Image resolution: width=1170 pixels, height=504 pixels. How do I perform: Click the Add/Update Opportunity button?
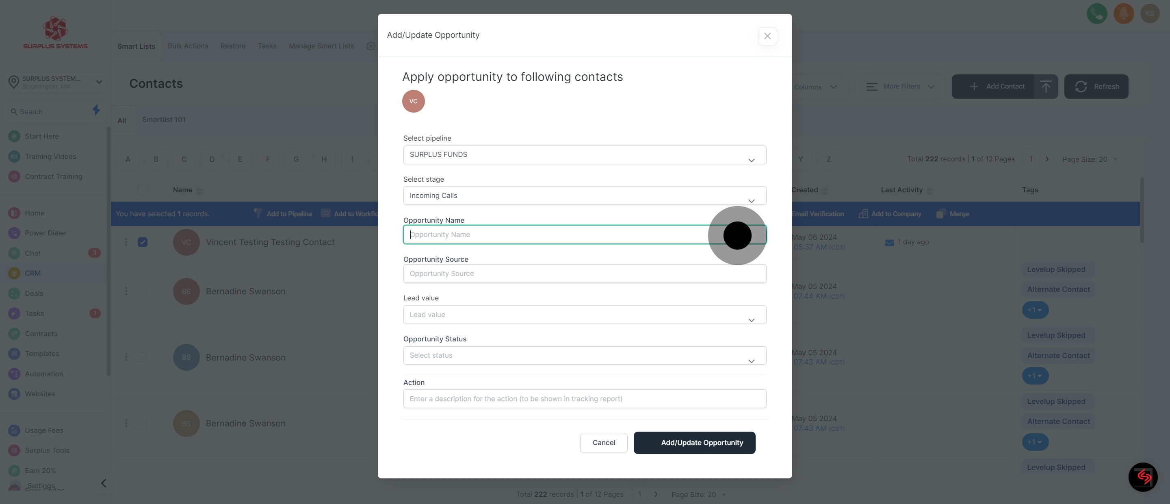[x=694, y=443]
